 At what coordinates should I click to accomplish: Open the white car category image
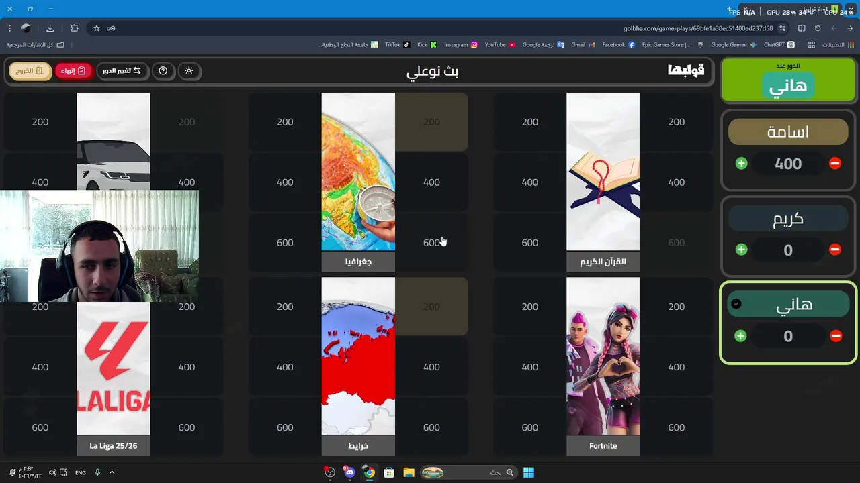pos(114,142)
